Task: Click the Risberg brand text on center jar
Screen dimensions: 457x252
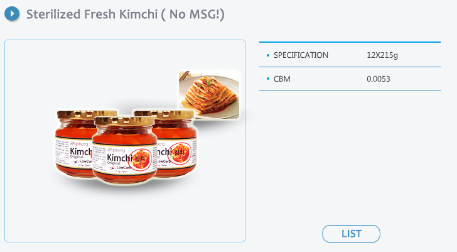Action: (x=116, y=150)
